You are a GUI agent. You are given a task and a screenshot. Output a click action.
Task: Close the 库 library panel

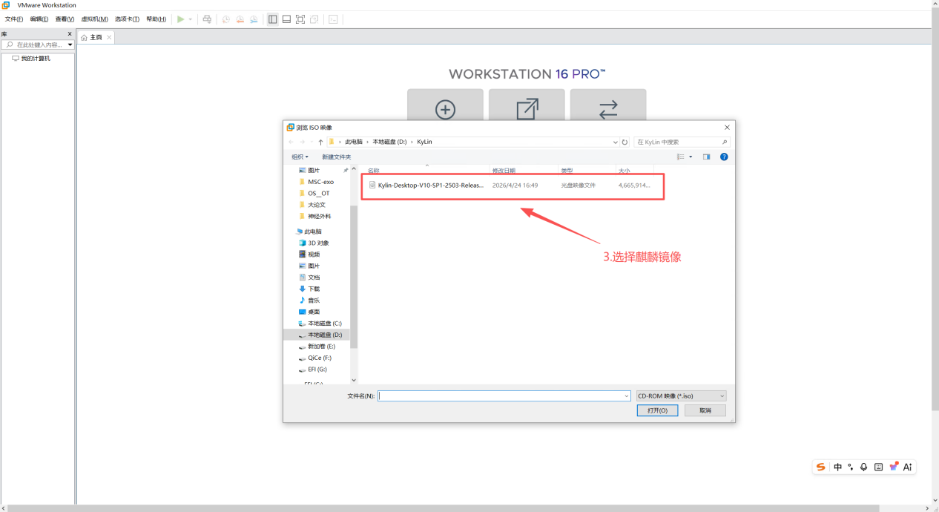coord(70,33)
